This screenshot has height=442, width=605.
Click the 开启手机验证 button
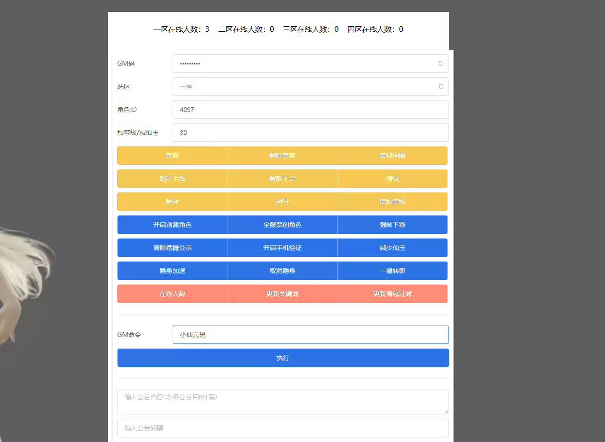pos(282,248)
